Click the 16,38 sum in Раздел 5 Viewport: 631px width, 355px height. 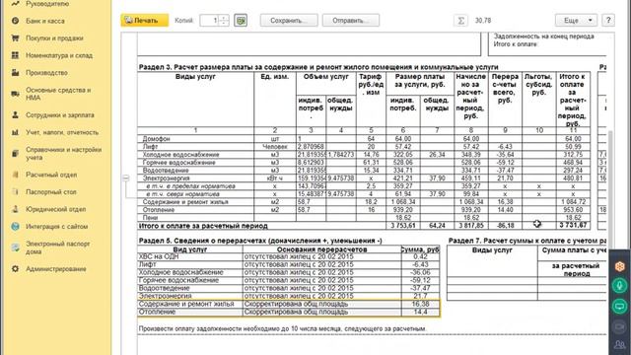[421, 304]
